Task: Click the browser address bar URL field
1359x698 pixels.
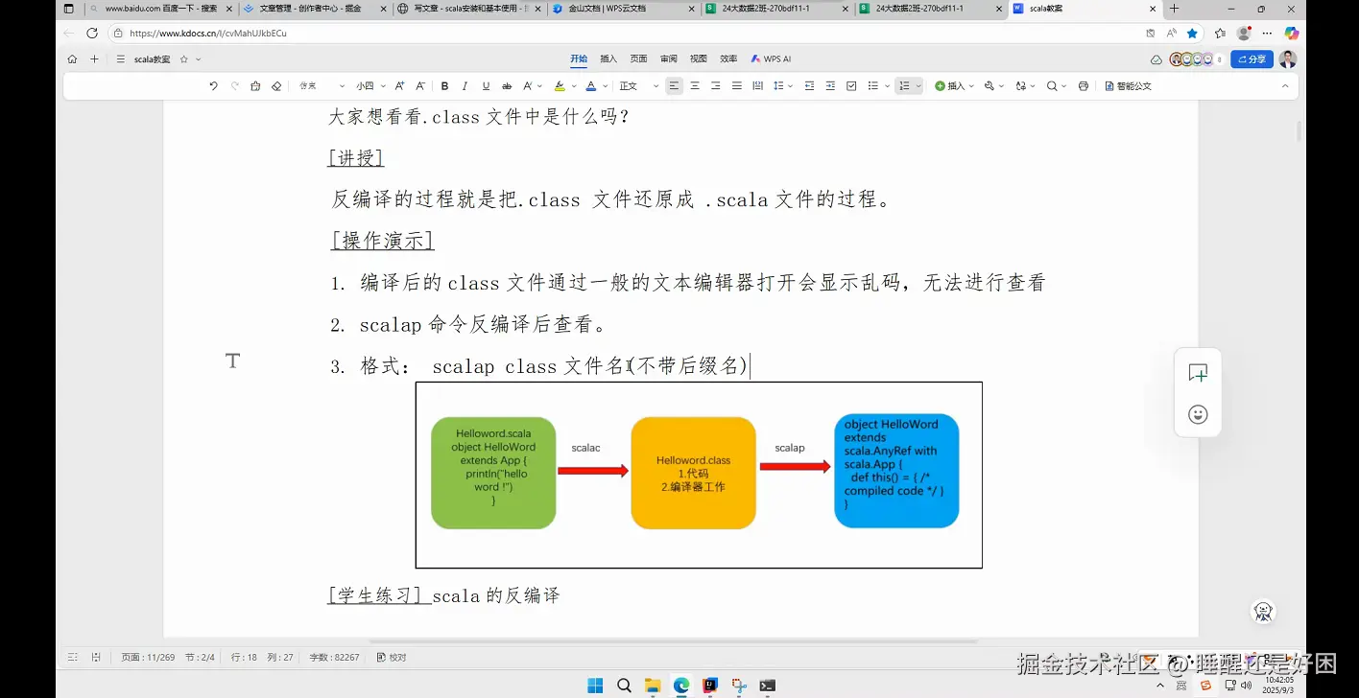Action: click(x=288, y=32)
